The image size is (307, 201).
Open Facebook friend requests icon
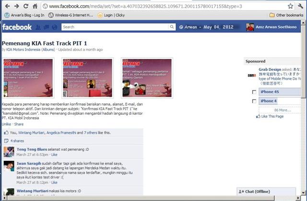click(38, 27)
